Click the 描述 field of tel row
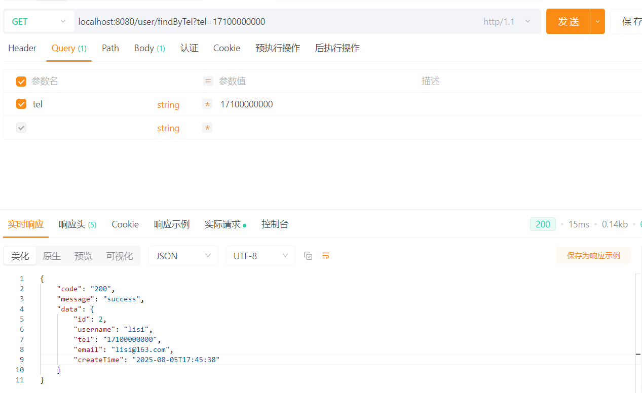The image size is (642, 393). pyautogui.click(x=530, y=104)
